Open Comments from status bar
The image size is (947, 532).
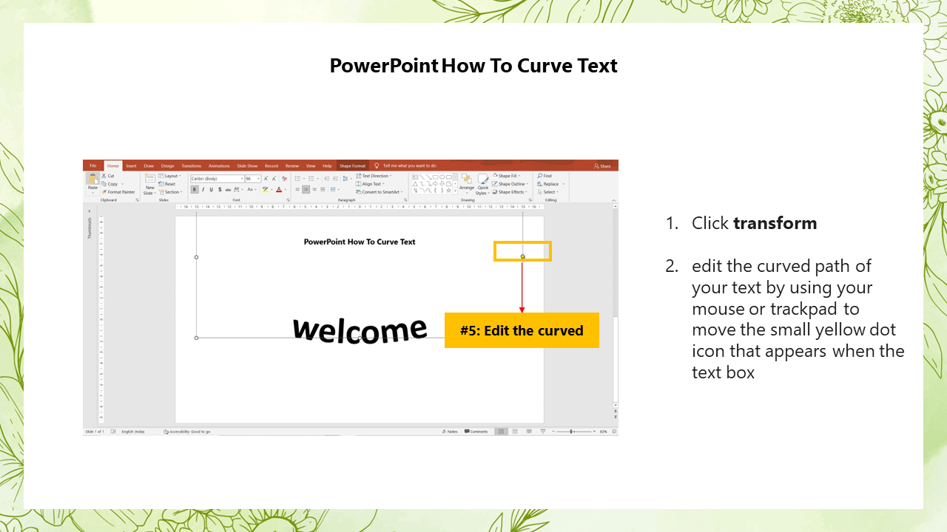click(x=476, y=431)
